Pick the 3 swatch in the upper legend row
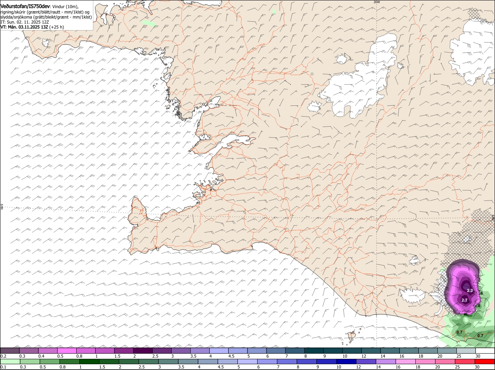 tap(180, 351)
